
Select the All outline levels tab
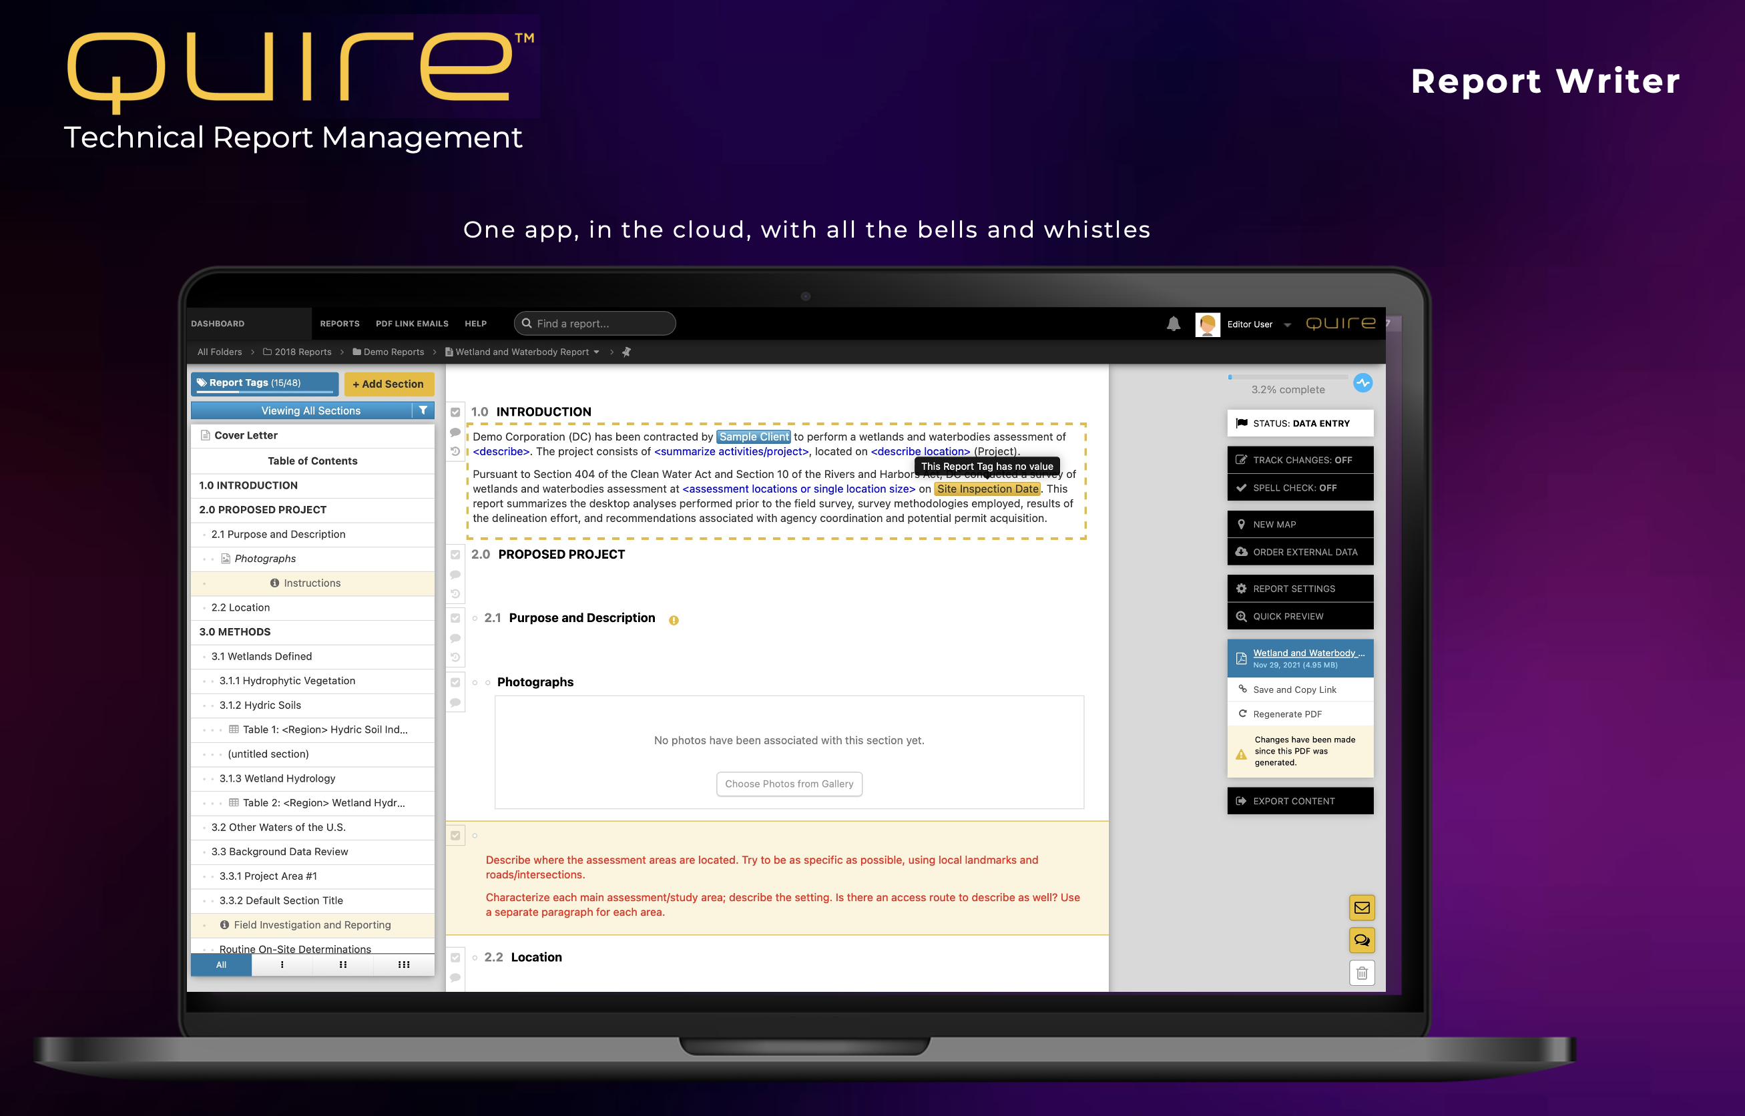221,964
